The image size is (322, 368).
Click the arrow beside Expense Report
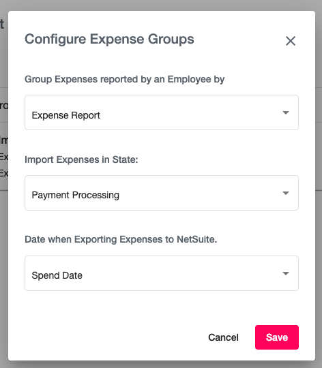[286, 112]
